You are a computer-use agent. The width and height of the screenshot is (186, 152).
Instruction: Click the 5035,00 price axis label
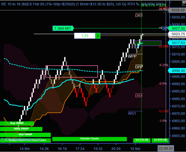click(178, 17)
